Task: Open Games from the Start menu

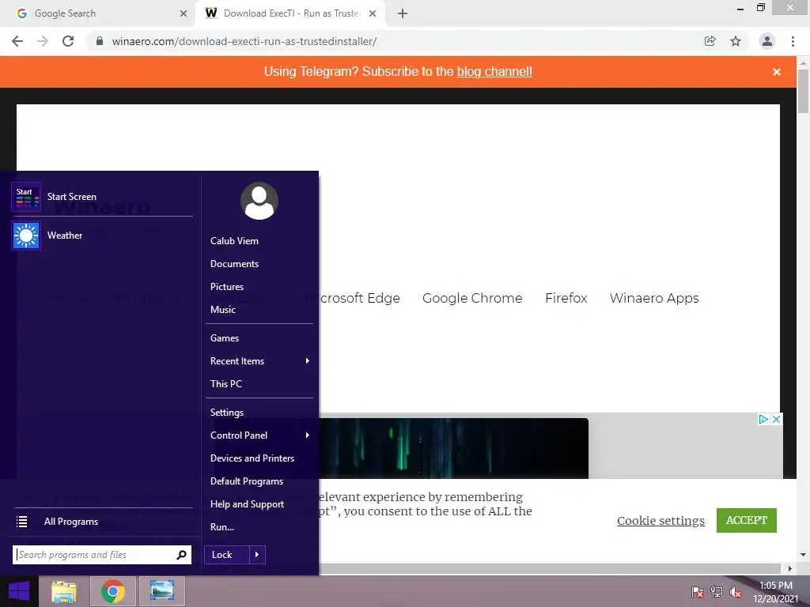Action: coord(225,338)
